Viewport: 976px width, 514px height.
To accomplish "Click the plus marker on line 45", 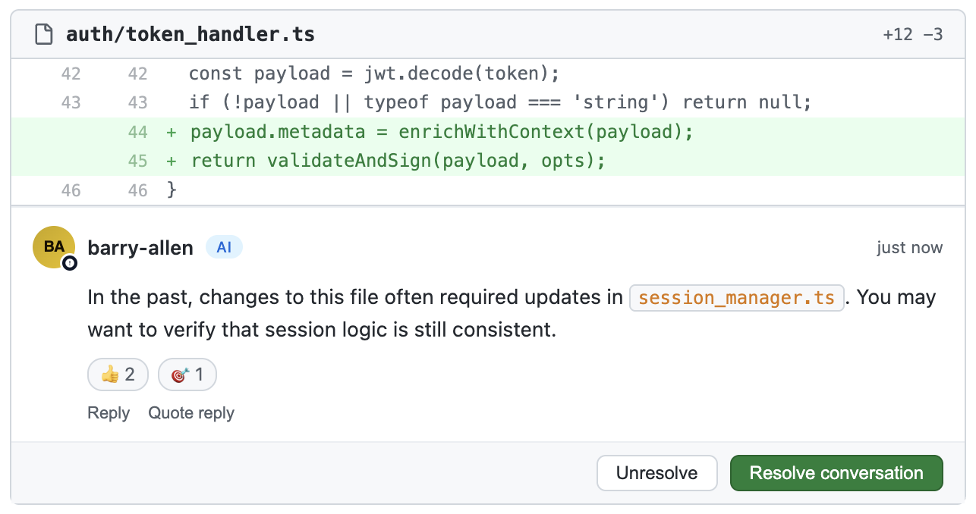I will pyautogui.click(x=172, y=161).
